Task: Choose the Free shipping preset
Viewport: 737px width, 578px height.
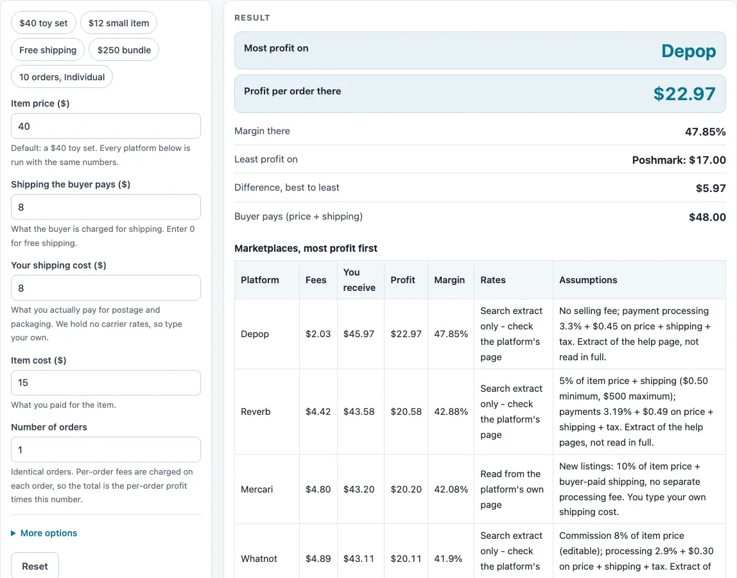Action: coord(48,50)
